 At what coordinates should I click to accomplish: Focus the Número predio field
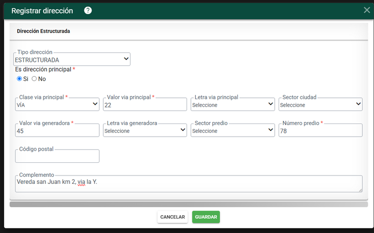[320, 131]
